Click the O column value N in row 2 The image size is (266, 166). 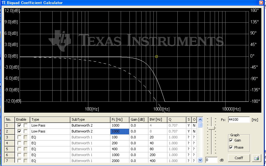click(x=194, y=131)
